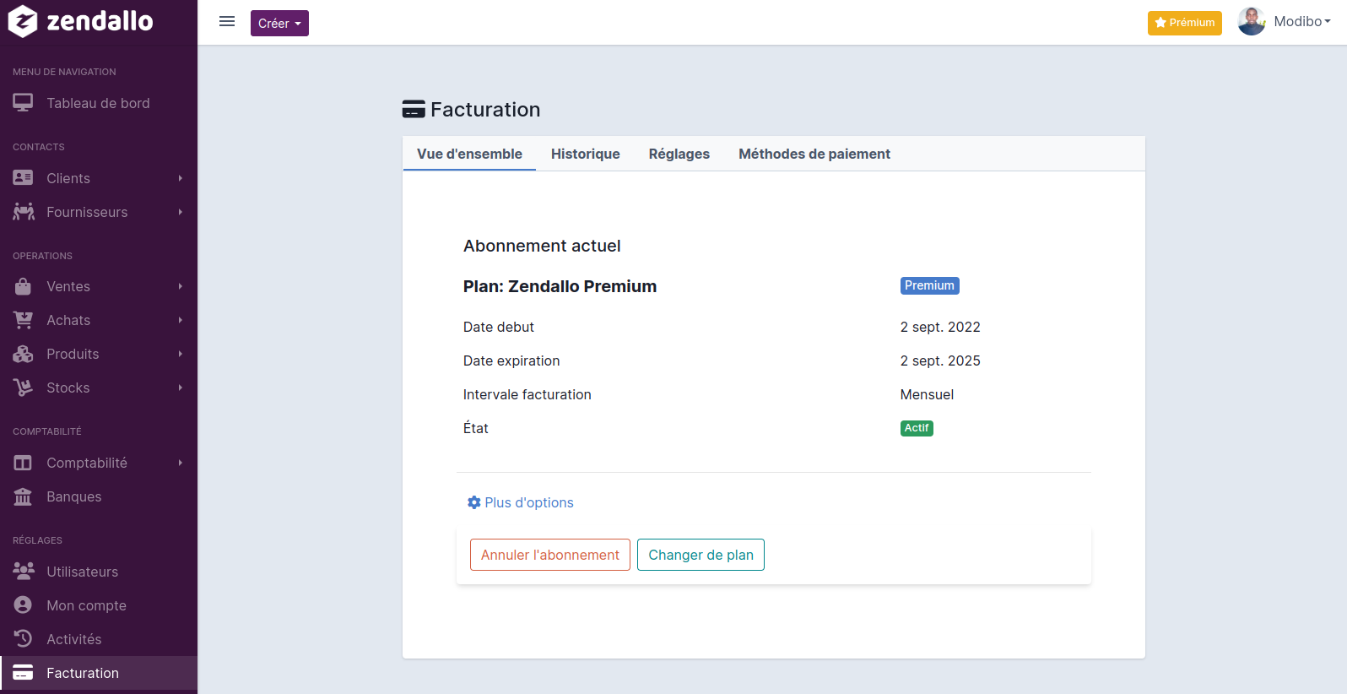Click the 'Mensuel' billing interval value

(927, 394)
